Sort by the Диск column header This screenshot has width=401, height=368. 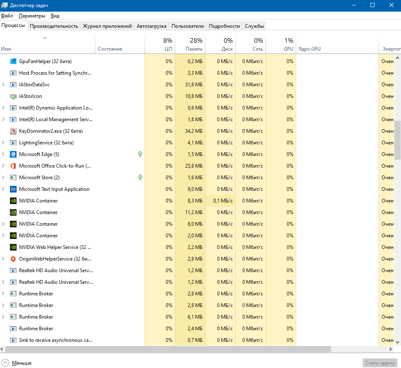(x=220, y=45)
